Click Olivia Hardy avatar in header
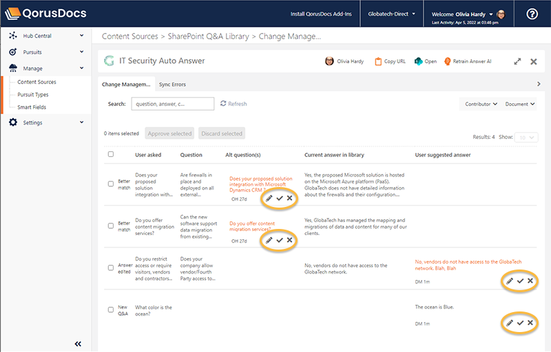Screen dimensions: 551x352 [501, 14]
